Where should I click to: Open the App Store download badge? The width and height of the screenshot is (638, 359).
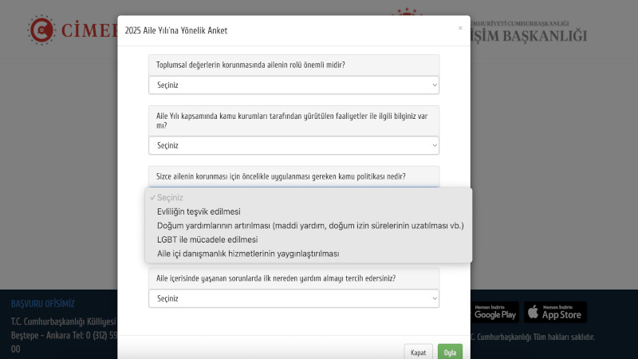555,312
